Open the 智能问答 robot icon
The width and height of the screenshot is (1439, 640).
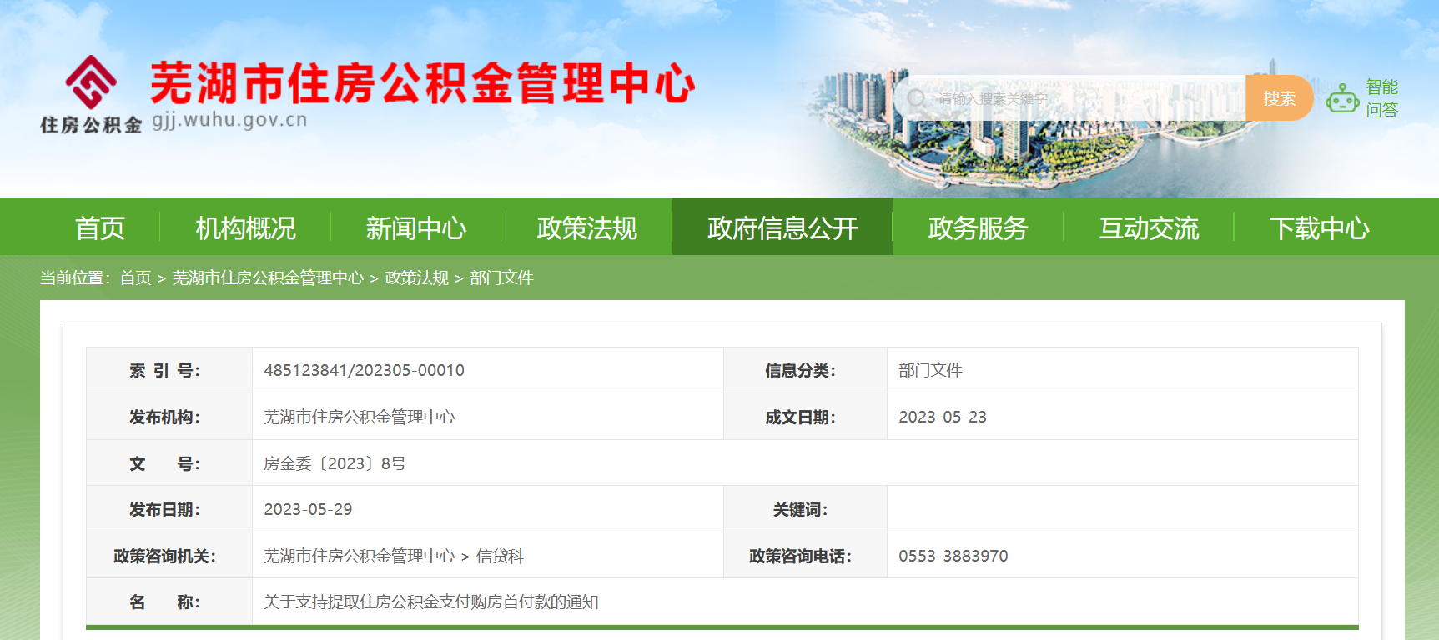click(1342, 98)
